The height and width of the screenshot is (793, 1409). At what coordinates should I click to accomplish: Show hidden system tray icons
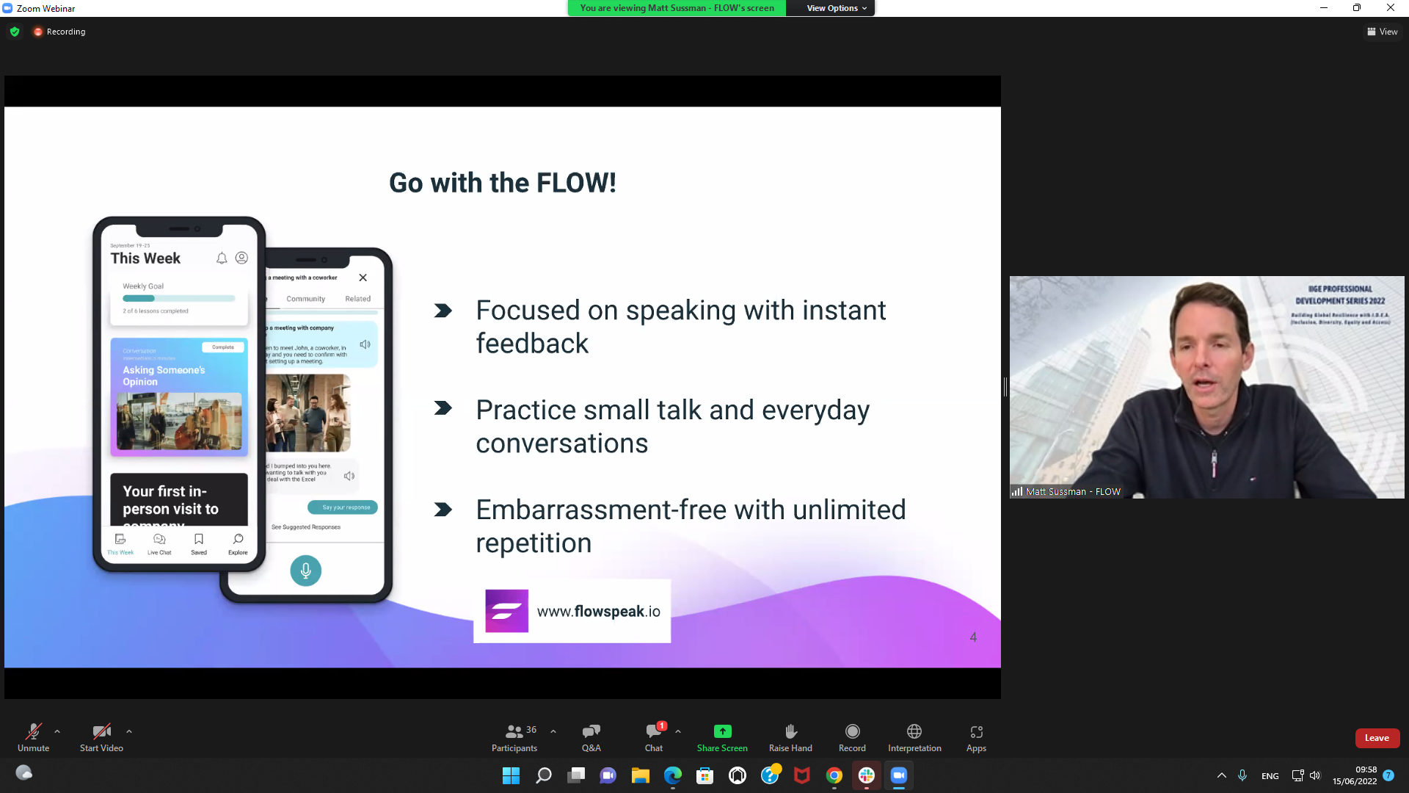click(x=1222, y=775)
